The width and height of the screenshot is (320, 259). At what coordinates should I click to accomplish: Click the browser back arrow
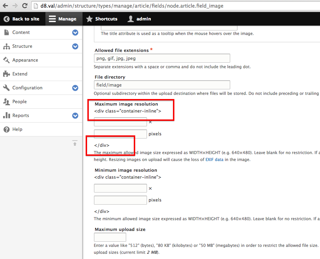[6, 6]
